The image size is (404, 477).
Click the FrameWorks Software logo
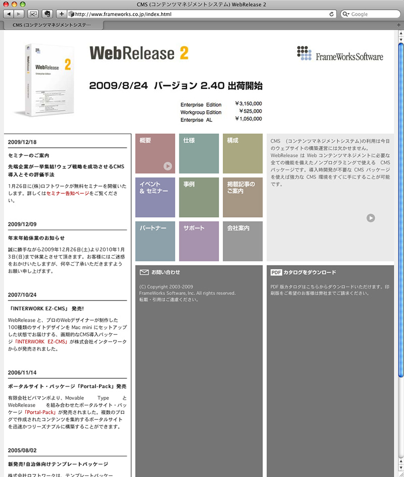pyautogui.click(x=340, y=54)
